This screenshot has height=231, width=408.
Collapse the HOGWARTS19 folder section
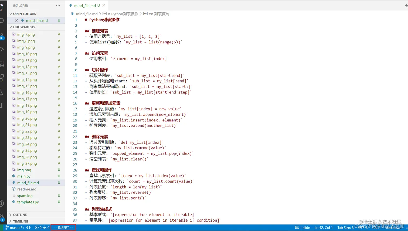36,27
